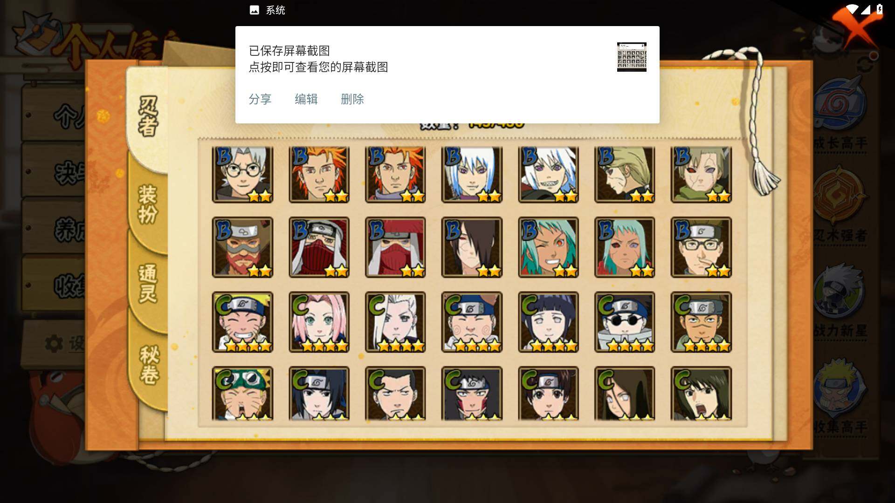Image resolution: width=895 pixels, height=503 pixels.
Task: Choose the teal-haired winking B-rank ninja card
Action: tap(548, 247)
